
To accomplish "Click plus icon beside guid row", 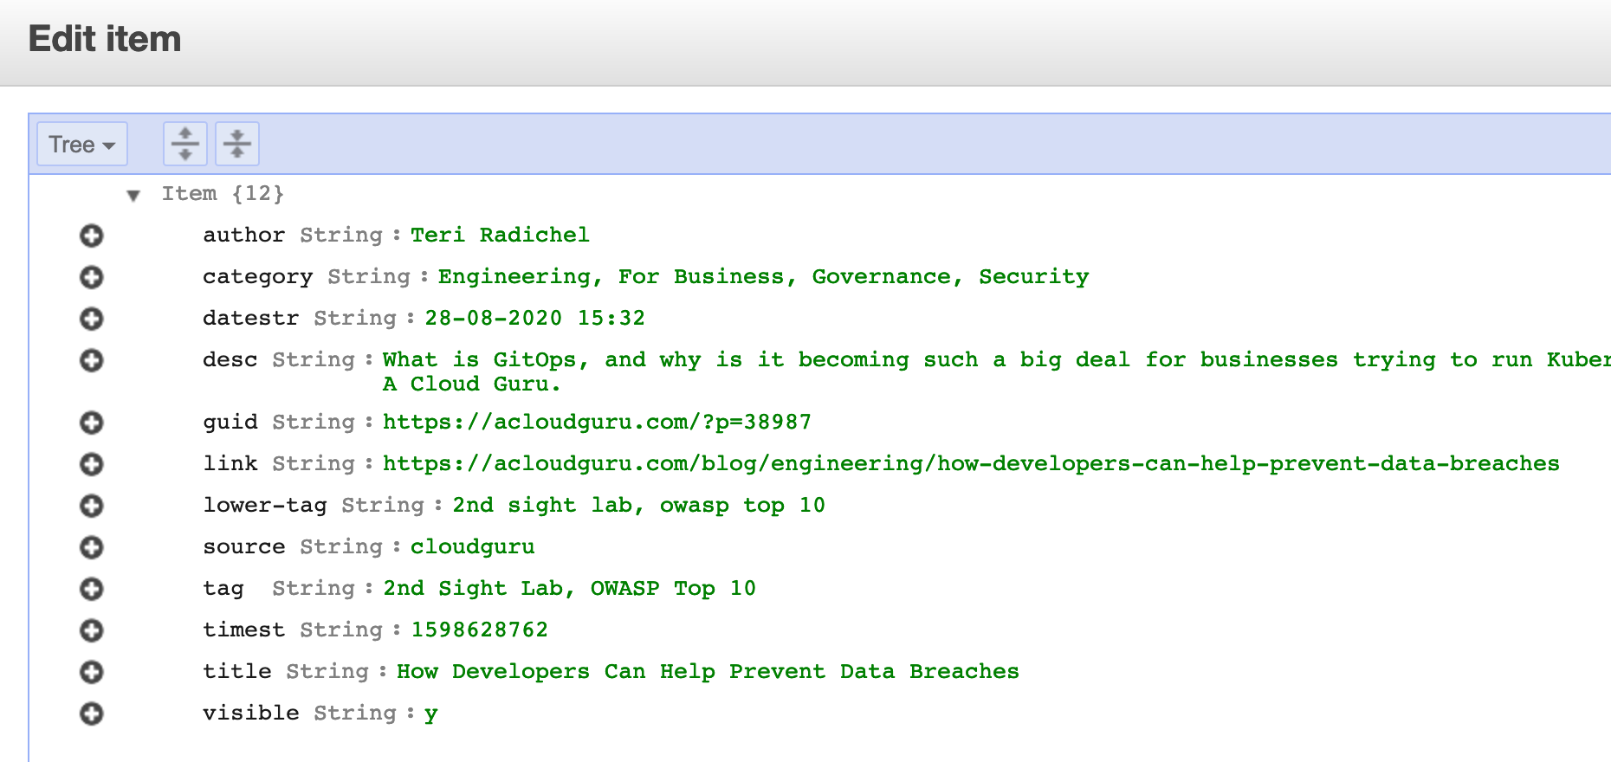I will tap(92, 423).
